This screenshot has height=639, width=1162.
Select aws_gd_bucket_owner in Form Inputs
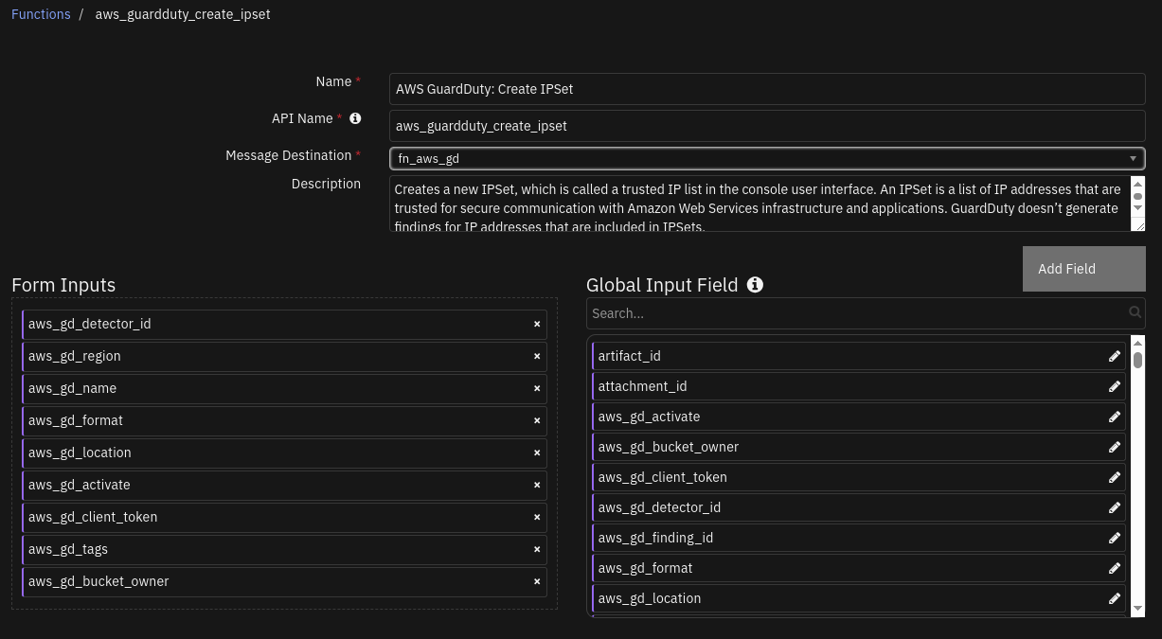(284, 581)
